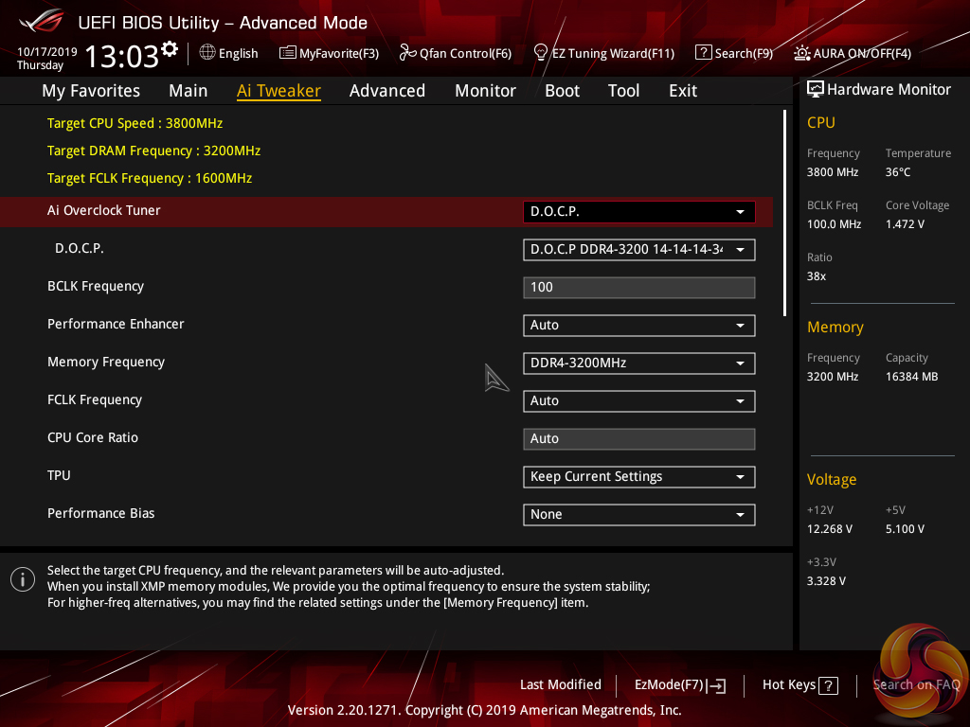Viewport: 970px width, 727px height.
Task: Open Qfan Control fan icon
Action: coord(407,53)
